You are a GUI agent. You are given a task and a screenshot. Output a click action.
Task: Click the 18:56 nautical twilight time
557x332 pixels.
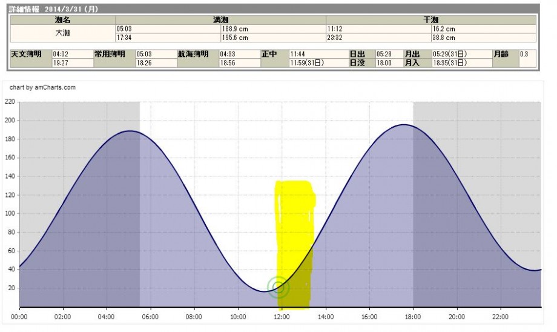coord(240,63)
